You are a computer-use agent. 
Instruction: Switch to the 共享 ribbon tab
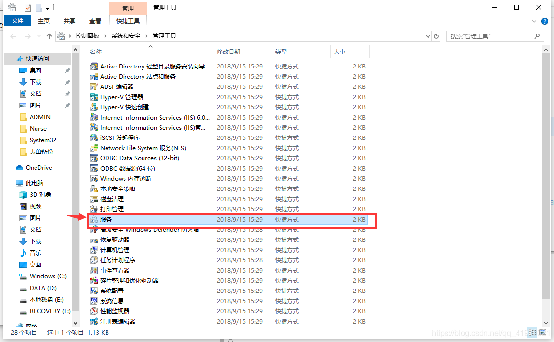click(x=70, y=21)
